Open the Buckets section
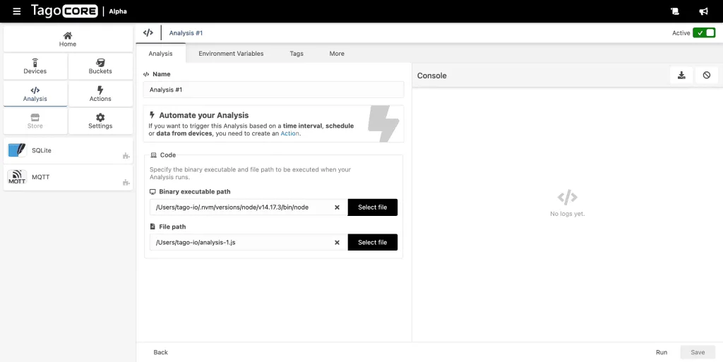The image size is (723, 362). coord(100,66)
